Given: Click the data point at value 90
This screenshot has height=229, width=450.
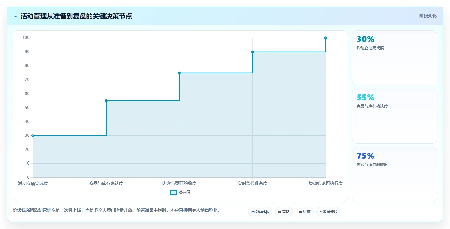Looking at the screenshot, I should [x=253, y=52].
